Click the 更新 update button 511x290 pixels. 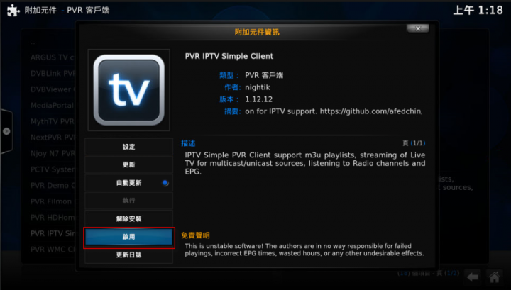tap(128, 164)
